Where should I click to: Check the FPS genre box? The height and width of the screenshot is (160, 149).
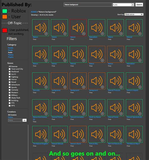[x=9, y=103]
